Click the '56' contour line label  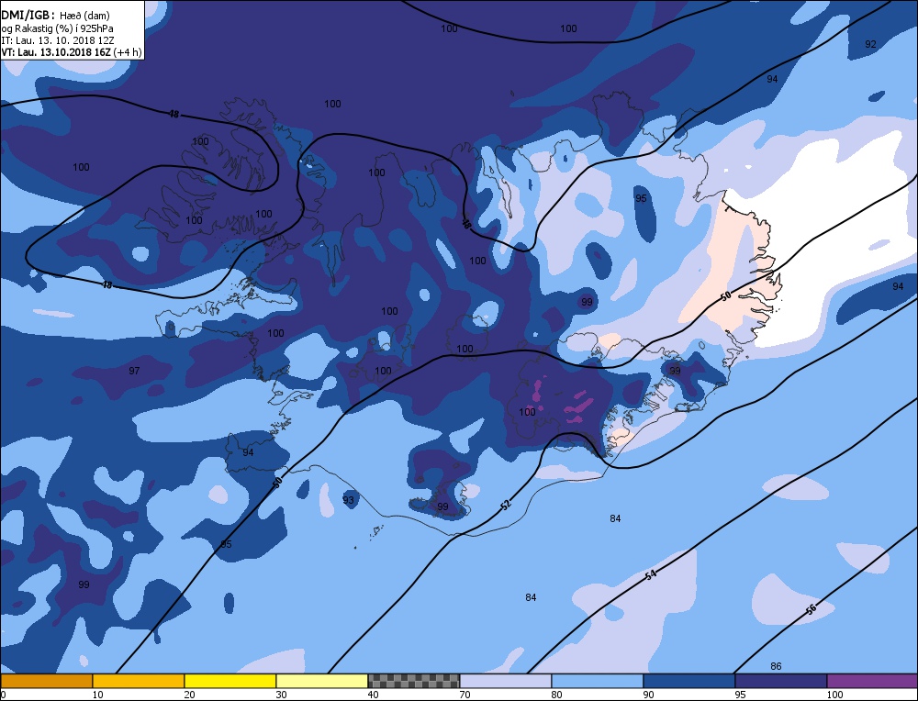coord(811,610)
